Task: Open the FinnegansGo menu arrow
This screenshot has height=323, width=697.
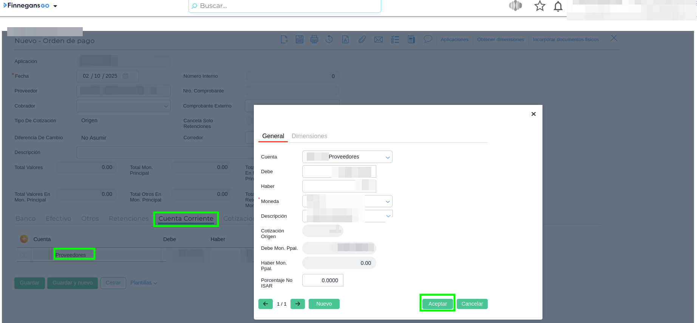Action: click(55, 6)
